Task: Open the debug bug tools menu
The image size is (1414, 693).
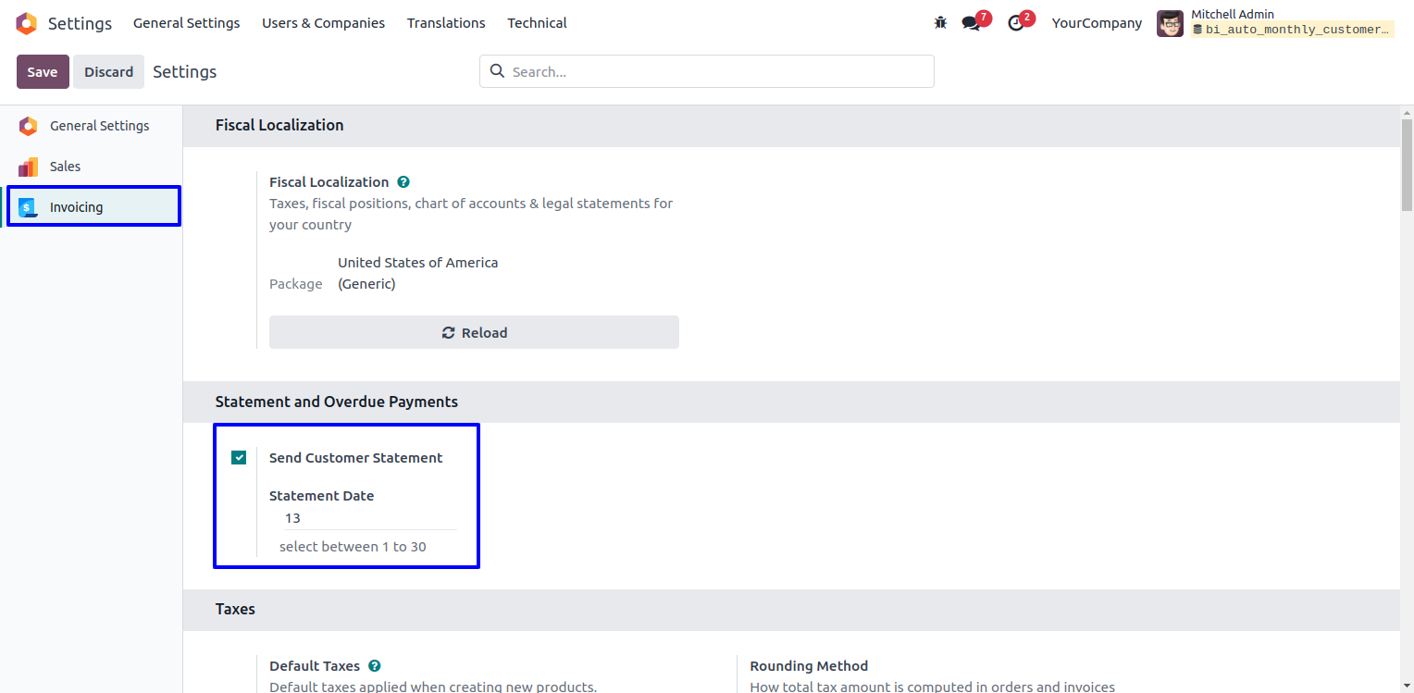Action: tap(940, 23)
